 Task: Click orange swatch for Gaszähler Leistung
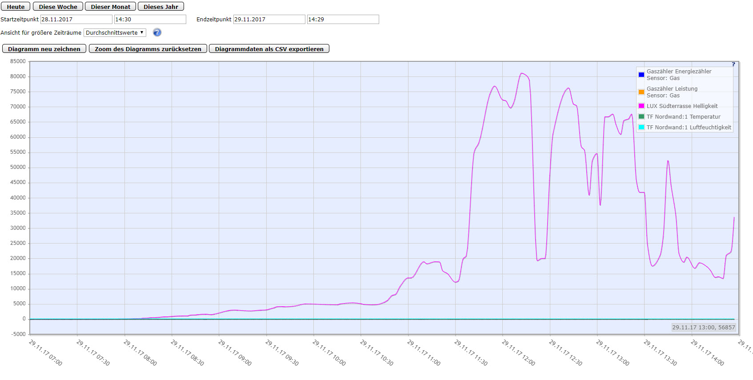click(641, 92)
